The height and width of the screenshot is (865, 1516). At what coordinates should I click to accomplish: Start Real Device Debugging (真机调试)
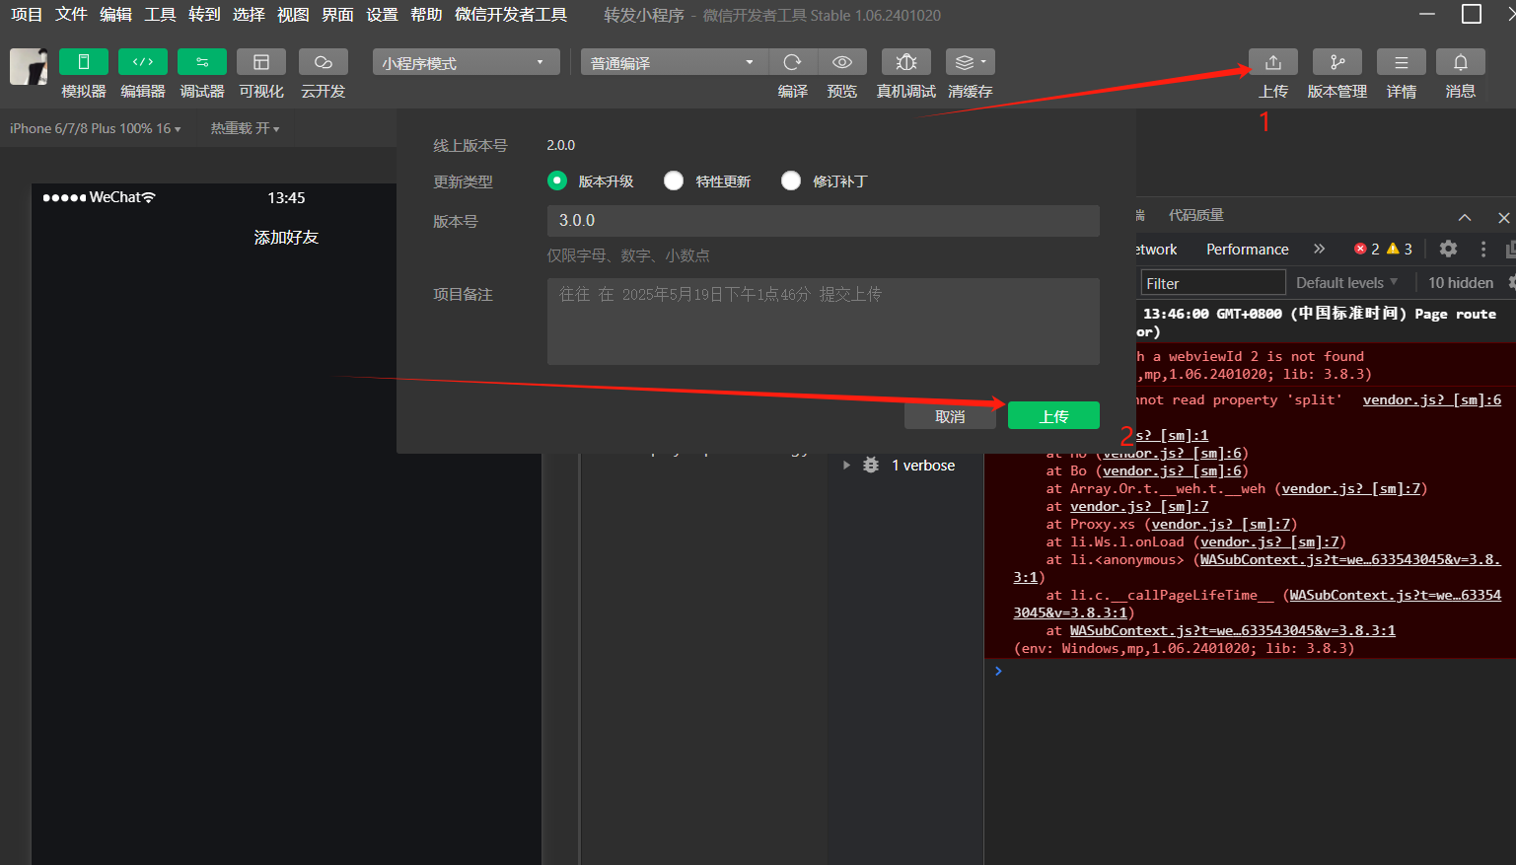click(x=905, y=62)
